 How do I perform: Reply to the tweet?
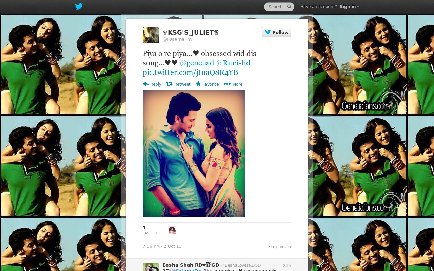pos(152,84)
